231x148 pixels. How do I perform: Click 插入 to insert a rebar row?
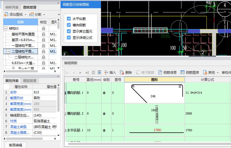(x=110, y=72)
